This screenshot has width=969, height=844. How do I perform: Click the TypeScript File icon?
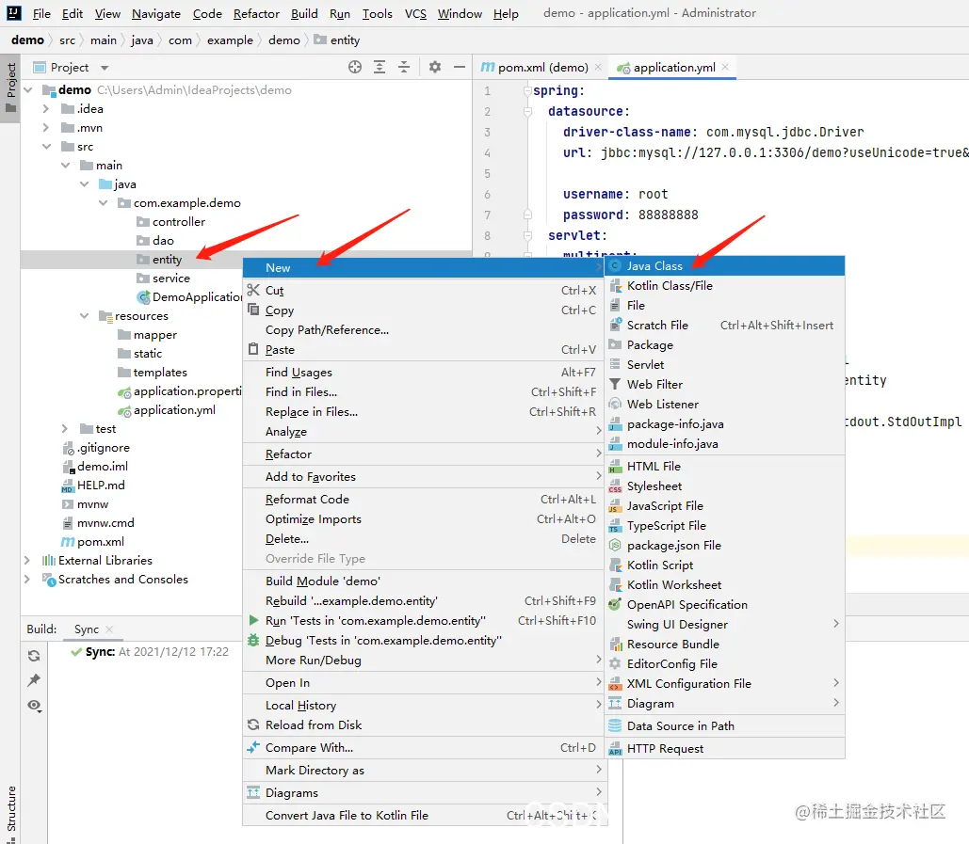click(x=615, y=525)
